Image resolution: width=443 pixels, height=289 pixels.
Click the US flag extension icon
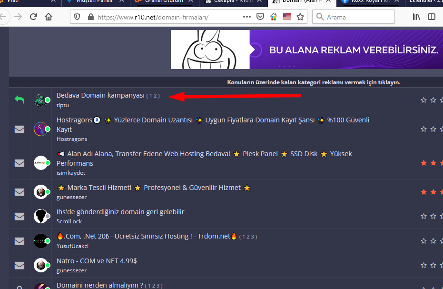coord(287,17)
